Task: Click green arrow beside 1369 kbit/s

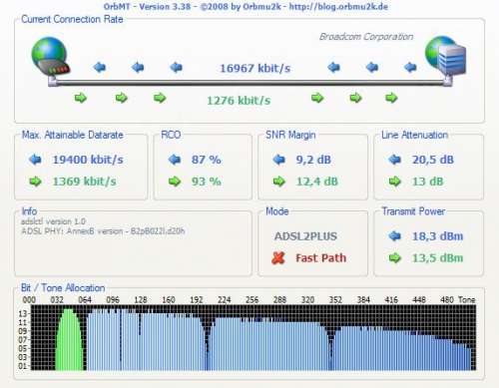Action: 35,182
